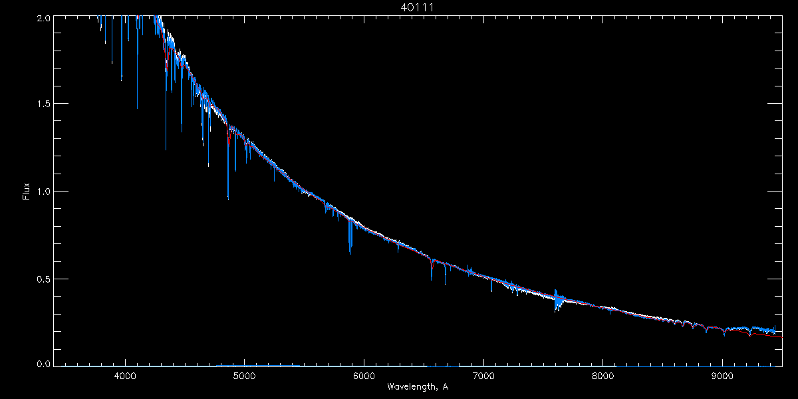Click the 0.0 flux tick label

pos(43,363)
